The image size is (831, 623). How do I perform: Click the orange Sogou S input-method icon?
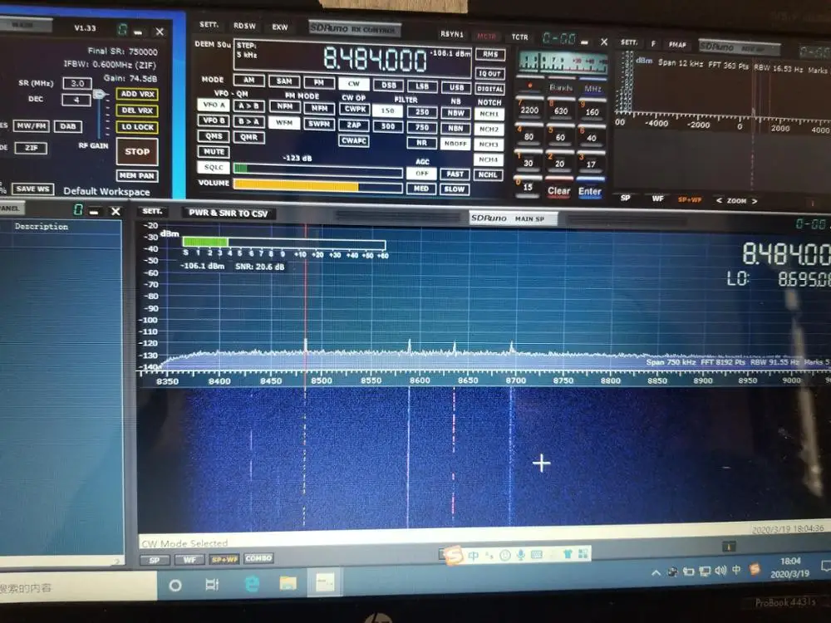(x=455, y=555)
